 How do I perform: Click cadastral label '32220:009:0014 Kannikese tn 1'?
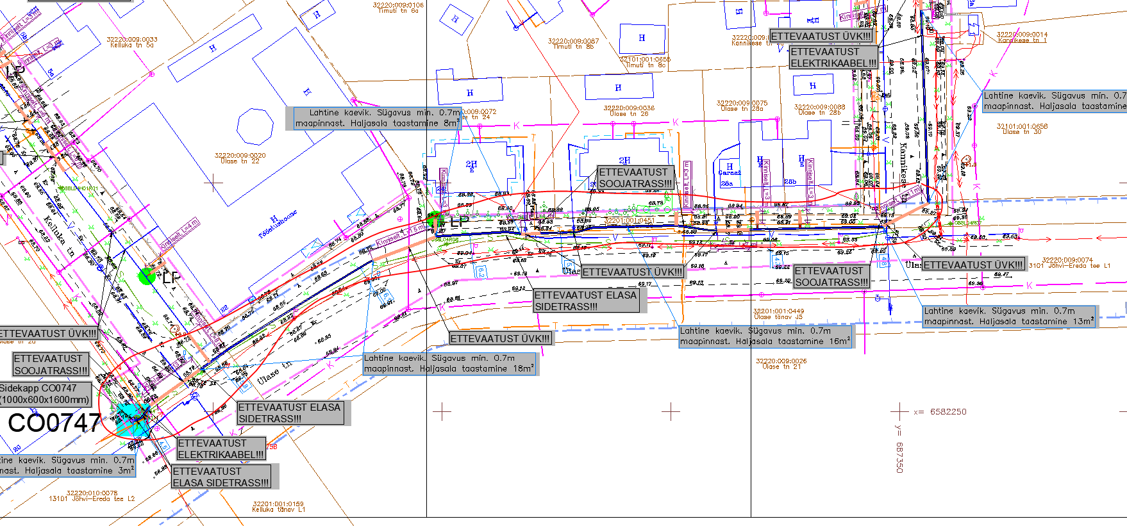point(1022,37)
